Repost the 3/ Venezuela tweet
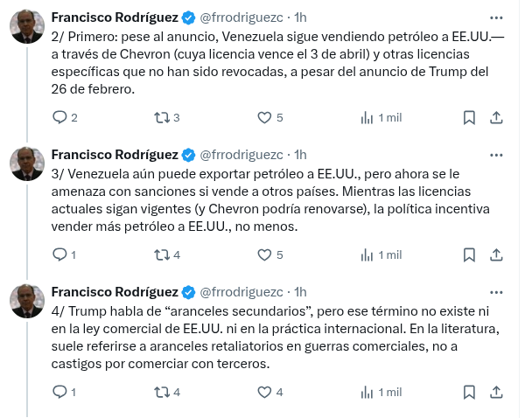 [x=161, y=254]
